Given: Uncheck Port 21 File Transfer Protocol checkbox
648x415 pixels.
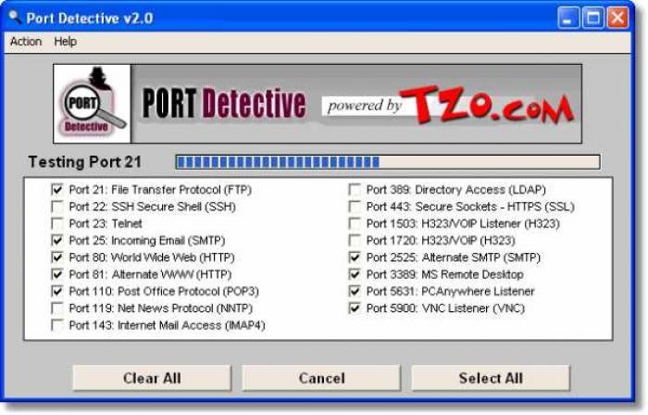Looking at the screenshot, I should point(57,190).
